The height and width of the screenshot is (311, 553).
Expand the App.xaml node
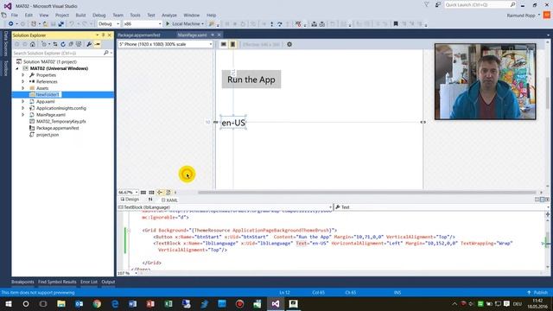pos(23,102)
